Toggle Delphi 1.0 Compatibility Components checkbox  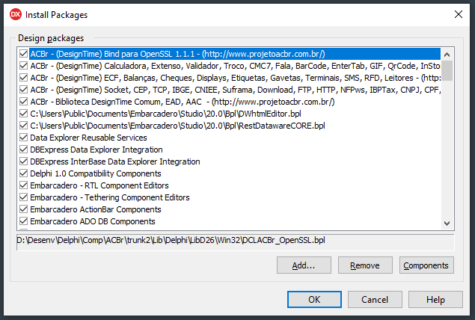tap(24, 173)
